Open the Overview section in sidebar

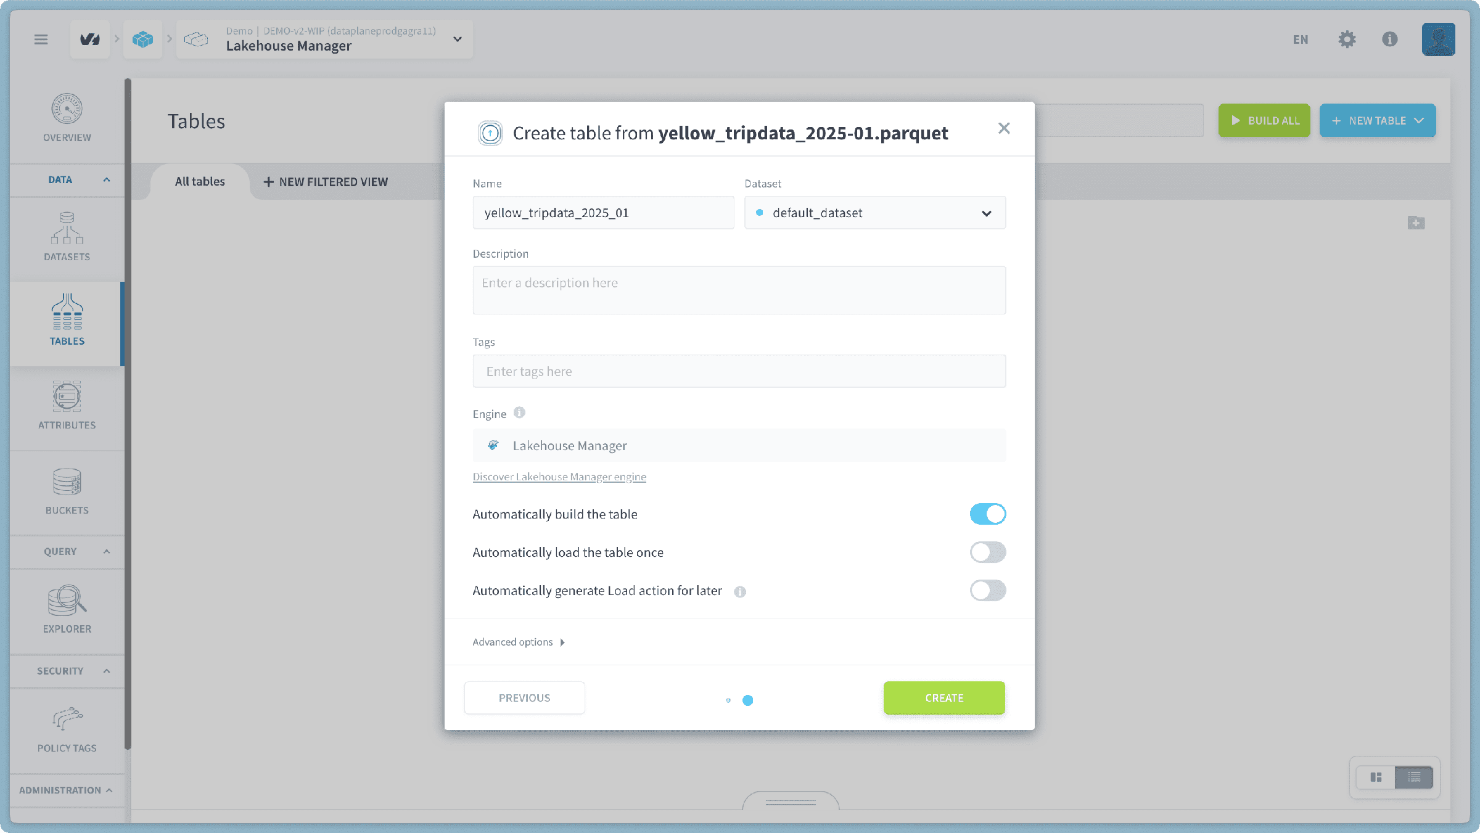click(67, 118)
